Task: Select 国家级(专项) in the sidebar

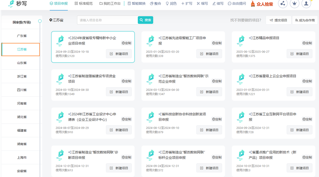Action: click(21, 22)
